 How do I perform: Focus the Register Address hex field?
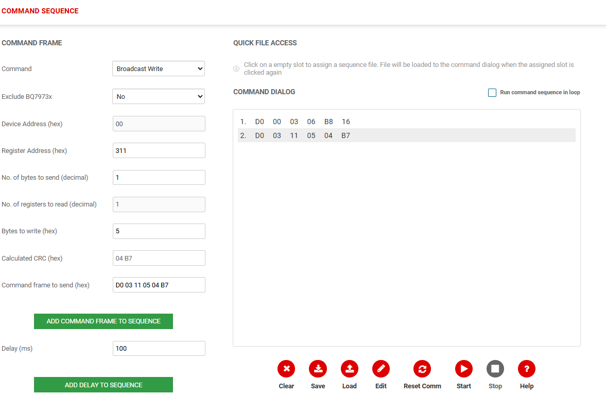(159, 150)
